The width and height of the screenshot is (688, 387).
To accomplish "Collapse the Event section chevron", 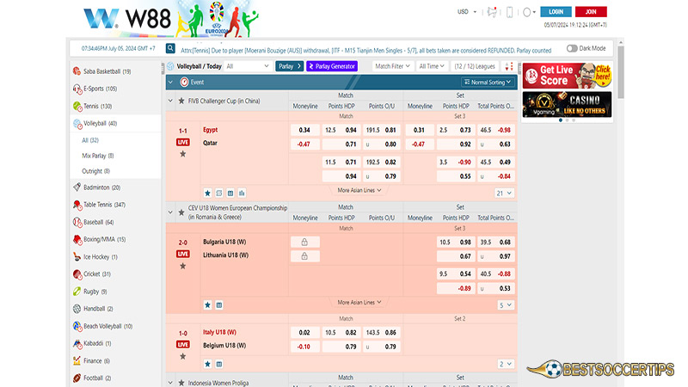I will (170, 82).
